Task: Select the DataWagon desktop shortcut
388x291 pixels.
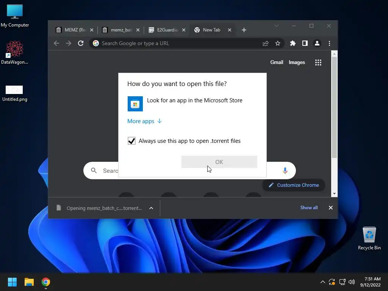Action: (15, 52)
